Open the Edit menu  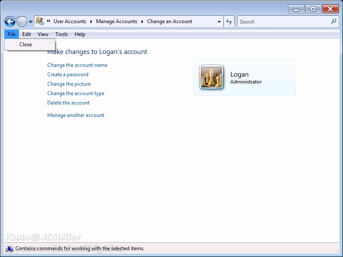pyautogui.click(x=27, y=34)
